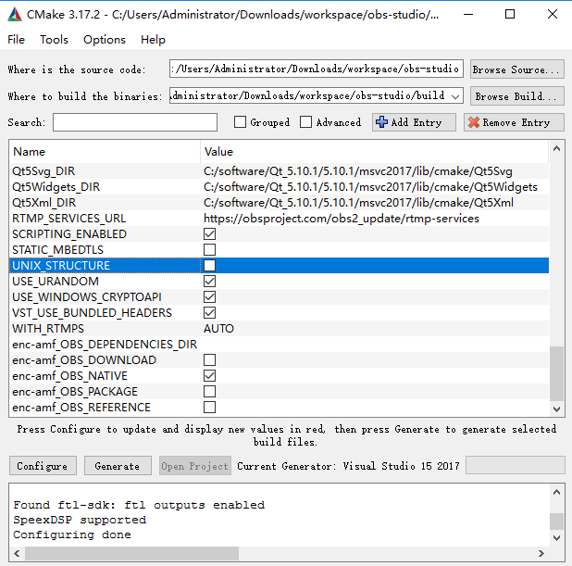The height and width of the screenshot is (566, 572).
Task: Uncheck VST_USE_BUNDLED_HEADERS option
Action: coord(209,312)
